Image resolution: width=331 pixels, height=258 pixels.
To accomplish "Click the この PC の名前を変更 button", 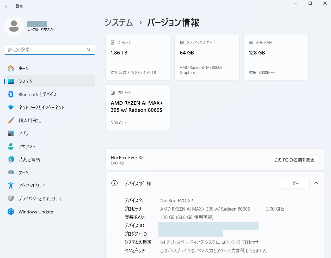I will pyautogui.click(x=295, y=160).
